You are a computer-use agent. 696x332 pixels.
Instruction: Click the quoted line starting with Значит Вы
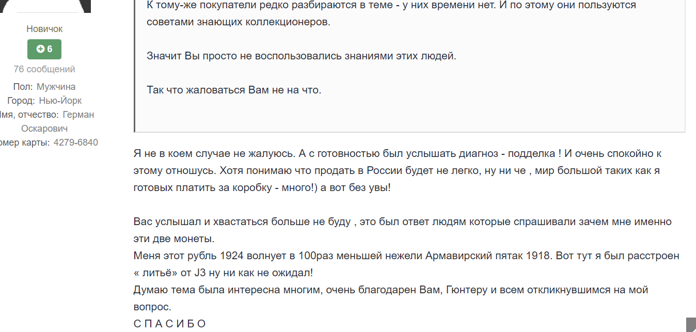[x=302, y=56]
